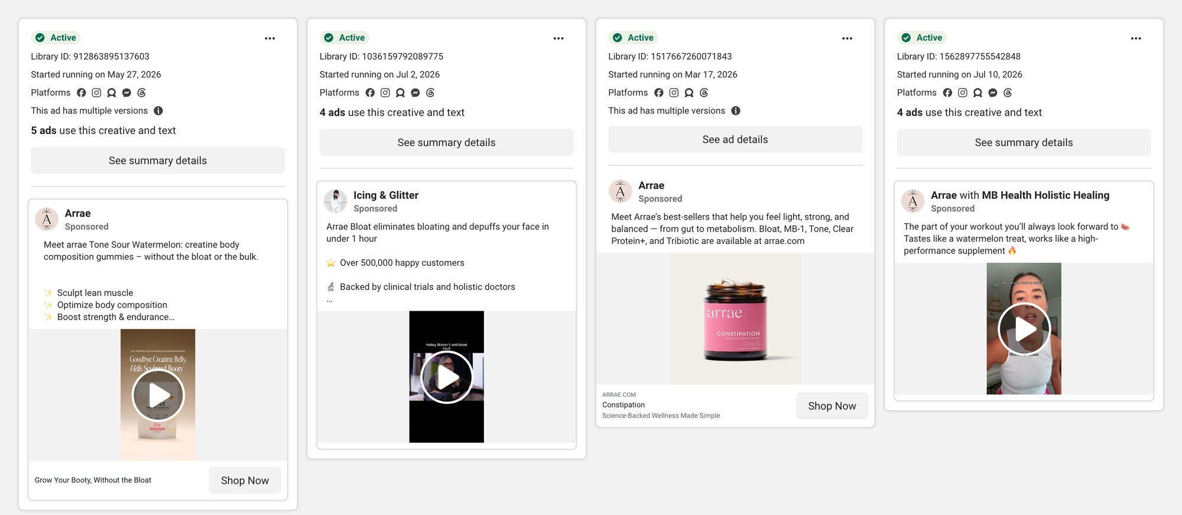Click multiple versions info icon in Mar 17 ad
Viewport: 1182px width, 515px height.
click(736, 111)
